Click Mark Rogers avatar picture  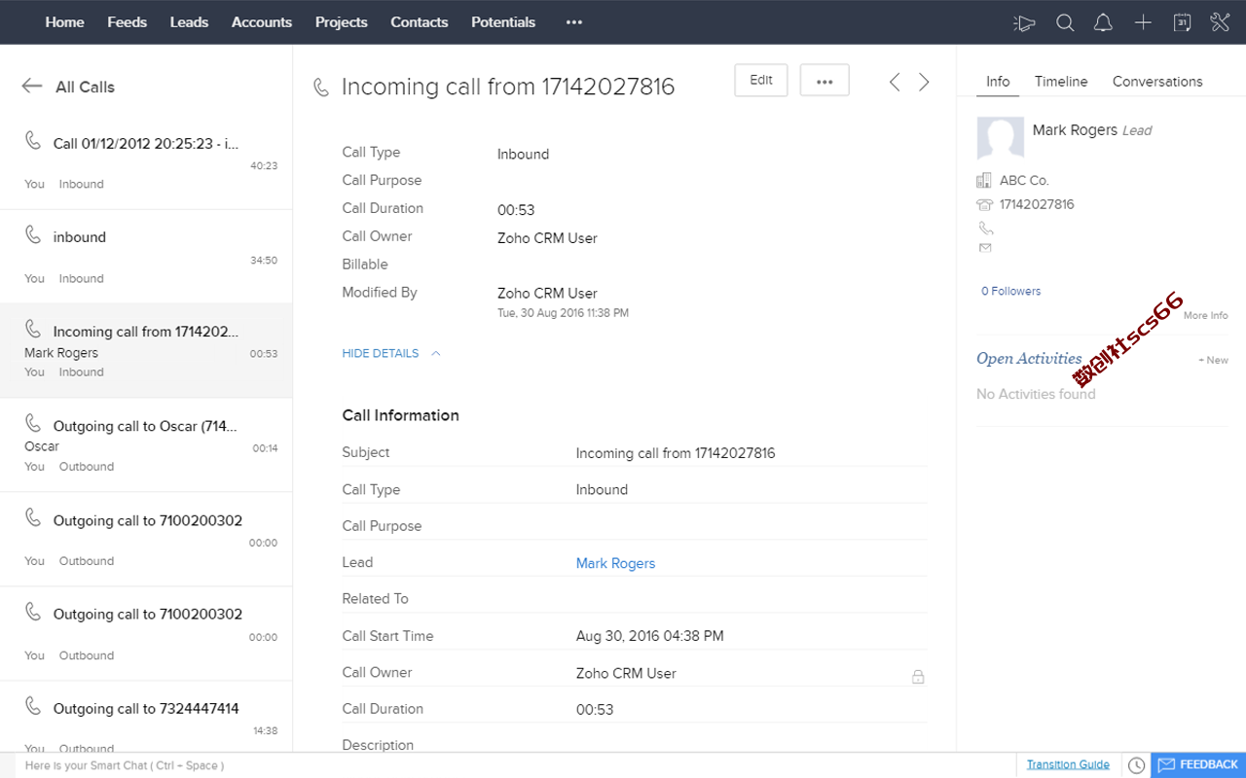(1000, 138)
